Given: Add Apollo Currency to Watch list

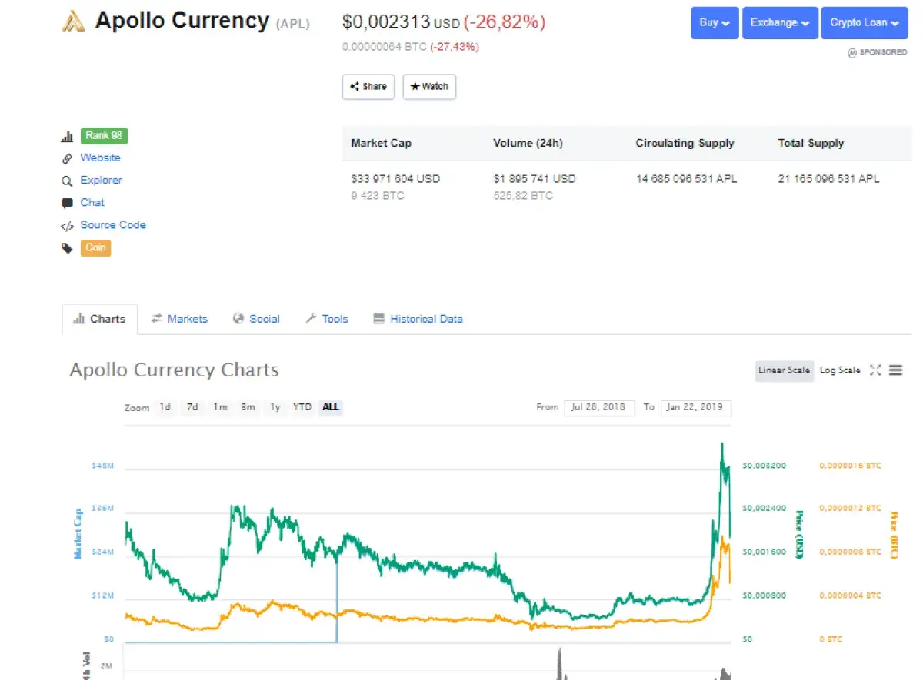Looking at the screenshot, I should click(429, 87).
